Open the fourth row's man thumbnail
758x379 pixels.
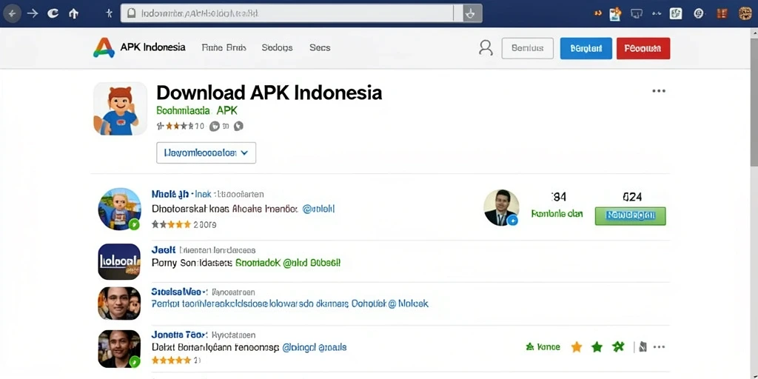point(119,349)
